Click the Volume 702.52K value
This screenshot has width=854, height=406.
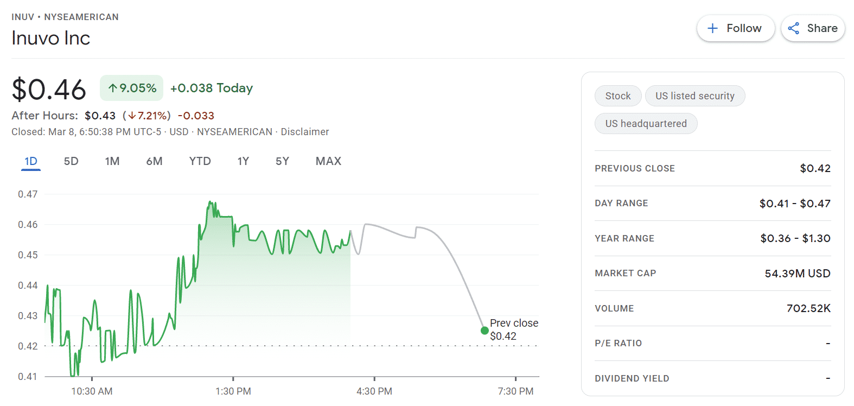coord(809,308)
